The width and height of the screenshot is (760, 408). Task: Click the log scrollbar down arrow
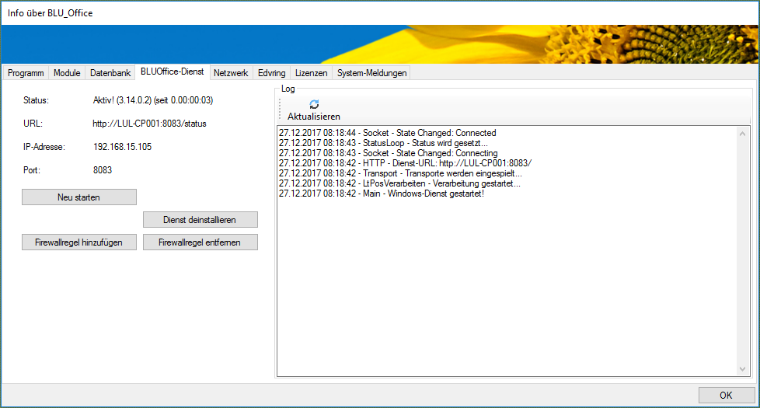(742, 369)
